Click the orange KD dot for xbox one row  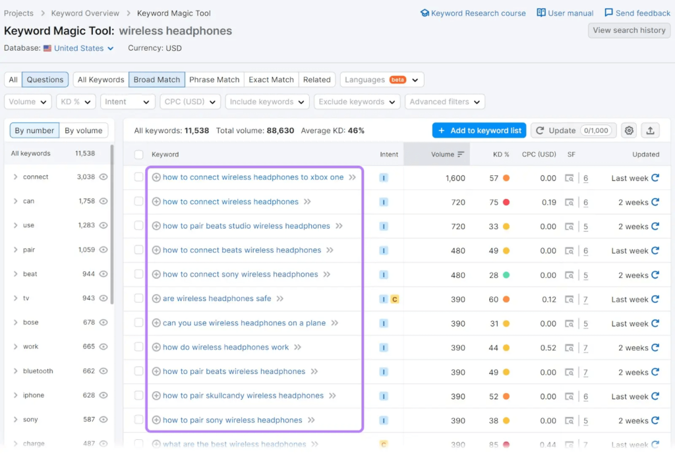click(506, 178)
